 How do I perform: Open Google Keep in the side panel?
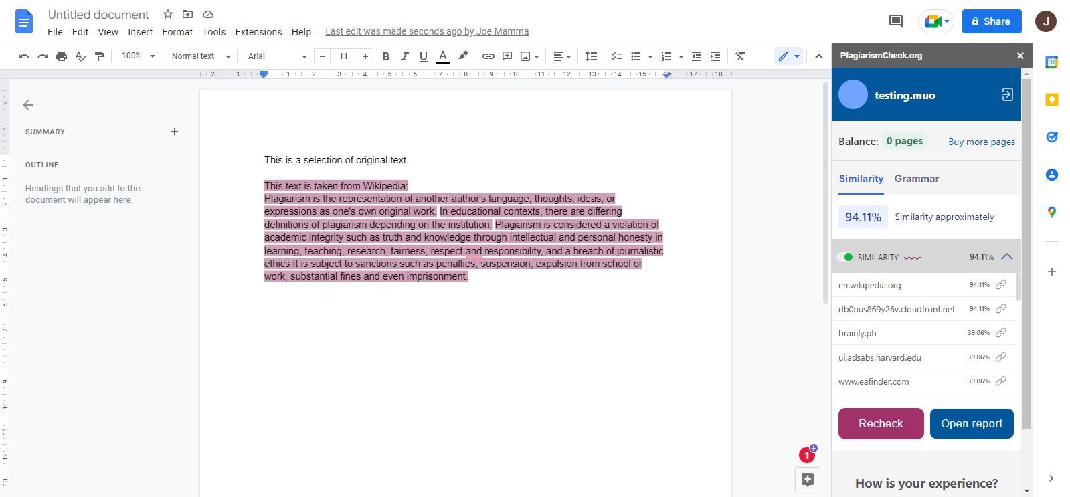click(1051, 100)
